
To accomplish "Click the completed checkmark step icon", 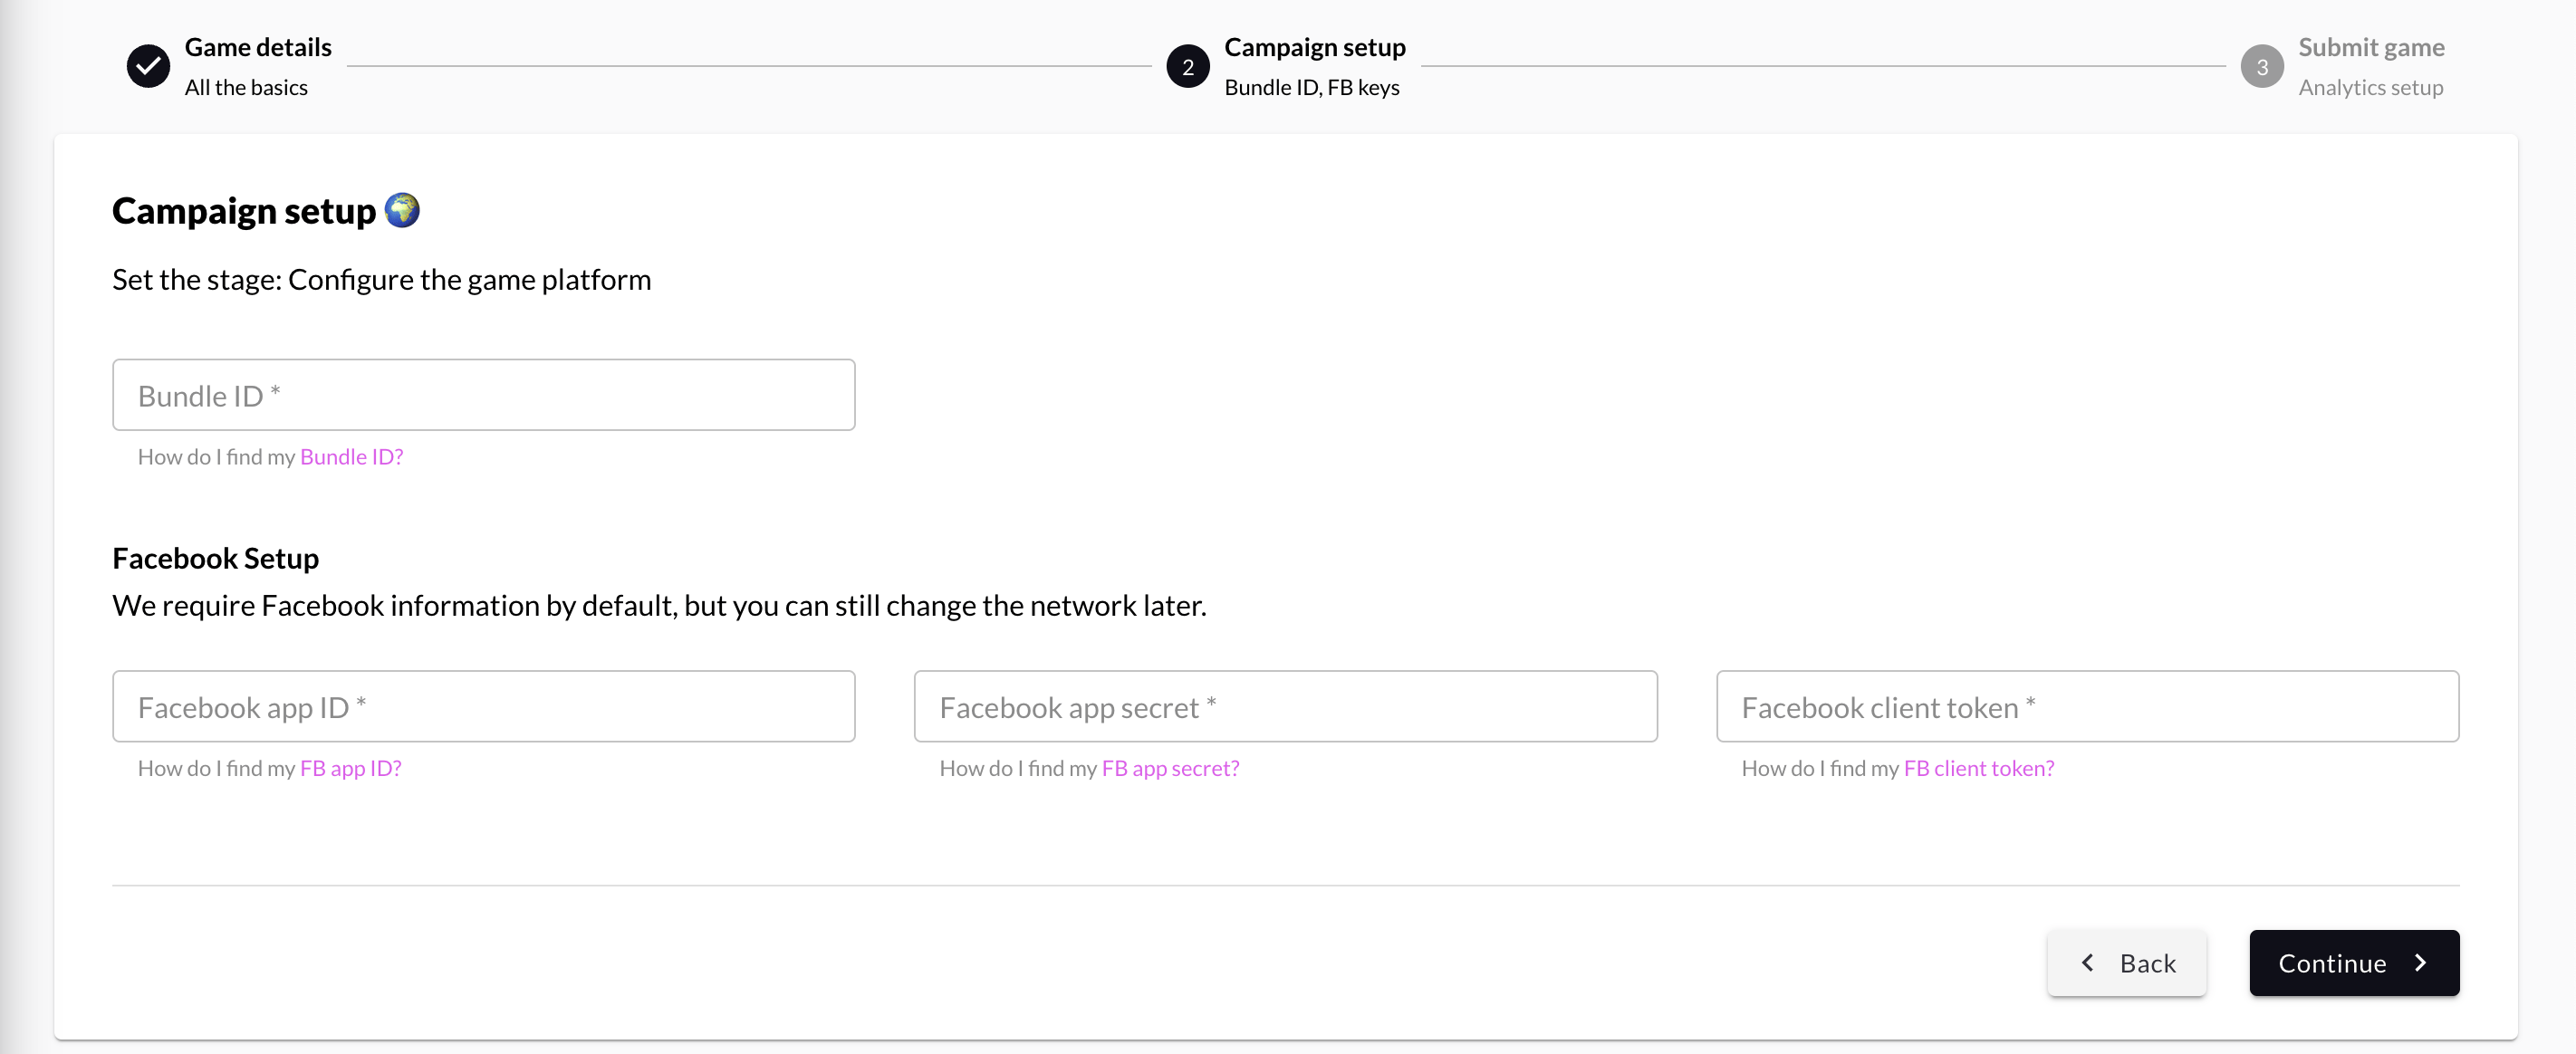I will point(148,67).
